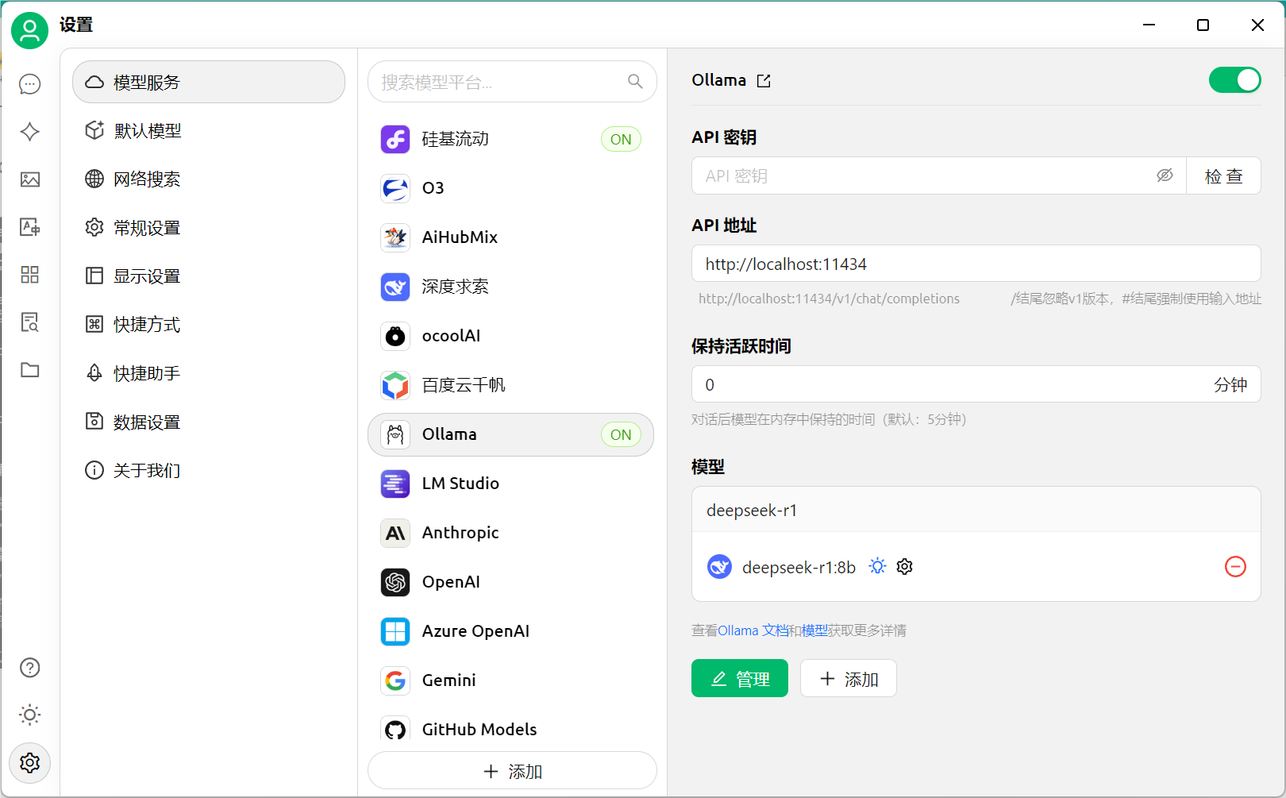Remove the deepseek-r1:8b model

[1235, 567]
